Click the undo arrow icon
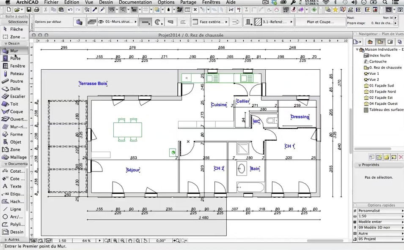The image size is (404, 250). (x=70, y=10)
